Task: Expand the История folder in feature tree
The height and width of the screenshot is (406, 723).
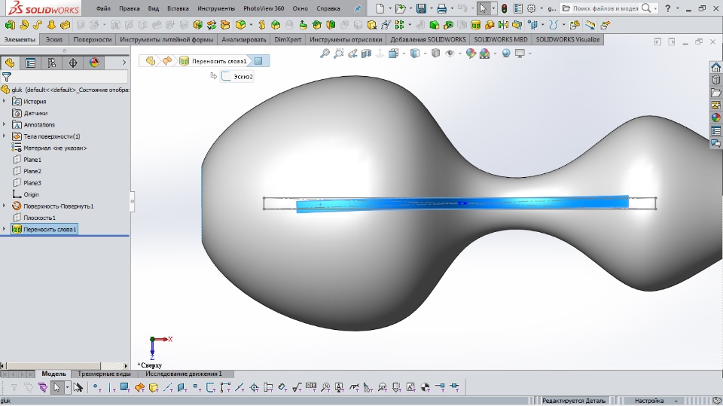Action: click(x=5, y=101)
